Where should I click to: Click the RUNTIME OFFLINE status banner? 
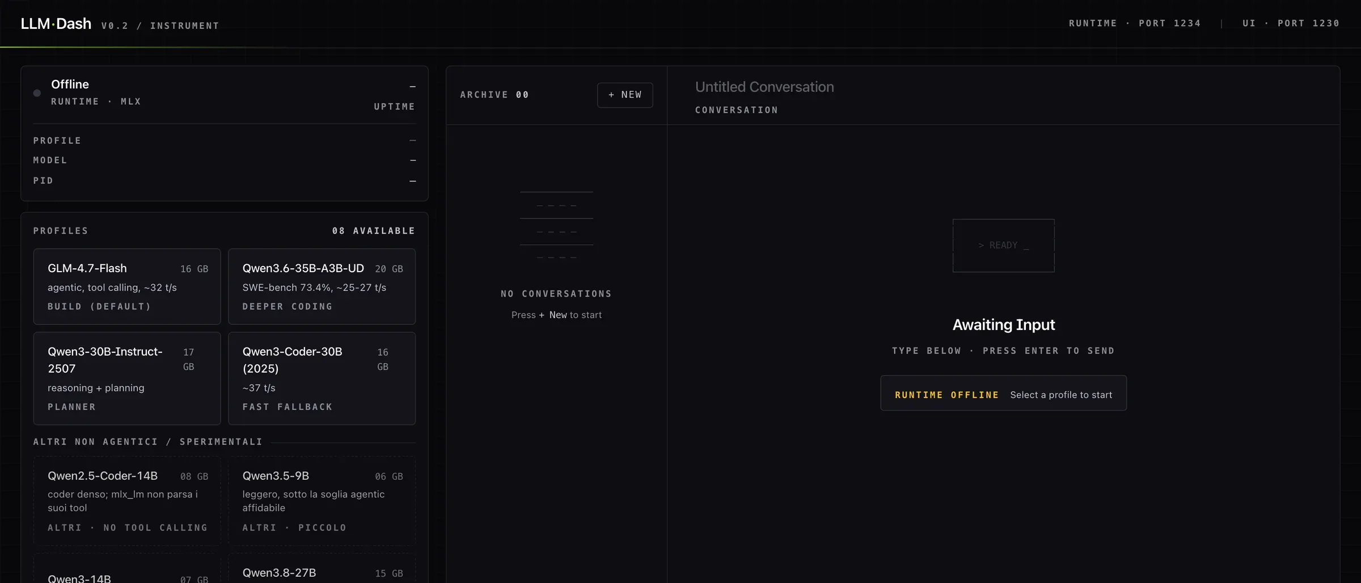coord(1003,393)
